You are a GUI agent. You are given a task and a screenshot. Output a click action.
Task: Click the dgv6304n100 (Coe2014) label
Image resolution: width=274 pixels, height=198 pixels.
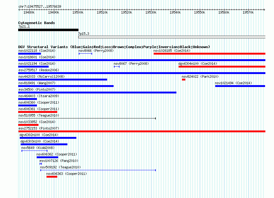pos(198,64)
